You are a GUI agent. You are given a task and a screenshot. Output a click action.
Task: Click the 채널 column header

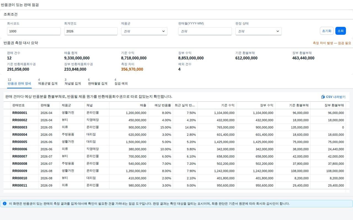click(97, 105)
